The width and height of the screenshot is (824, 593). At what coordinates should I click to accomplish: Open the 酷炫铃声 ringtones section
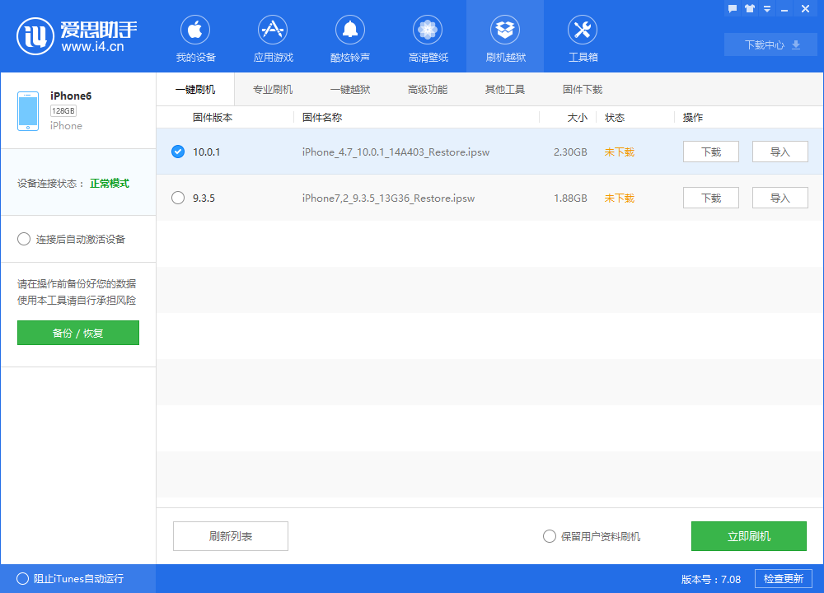349,37
